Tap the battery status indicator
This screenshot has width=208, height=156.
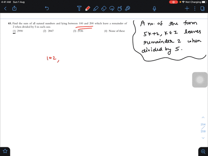tap(205, 2)
